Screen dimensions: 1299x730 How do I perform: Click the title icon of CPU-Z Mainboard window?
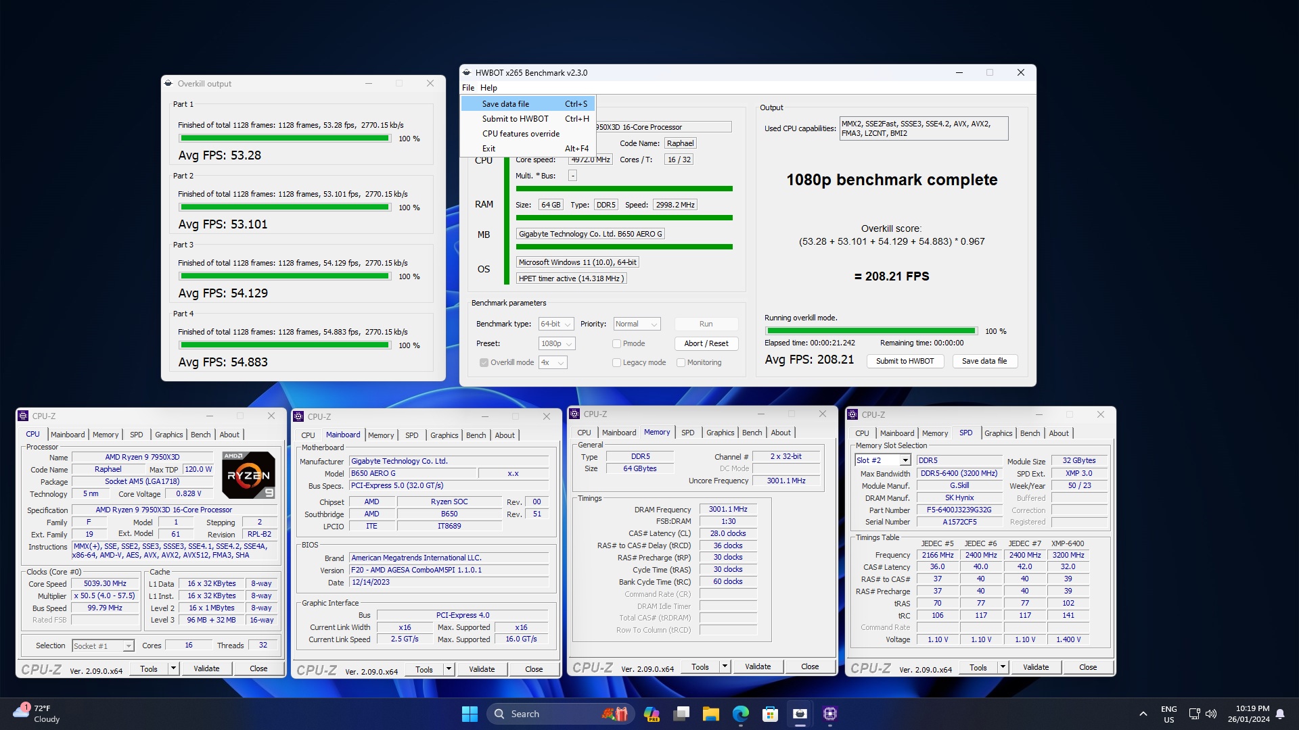coord(298,417)
